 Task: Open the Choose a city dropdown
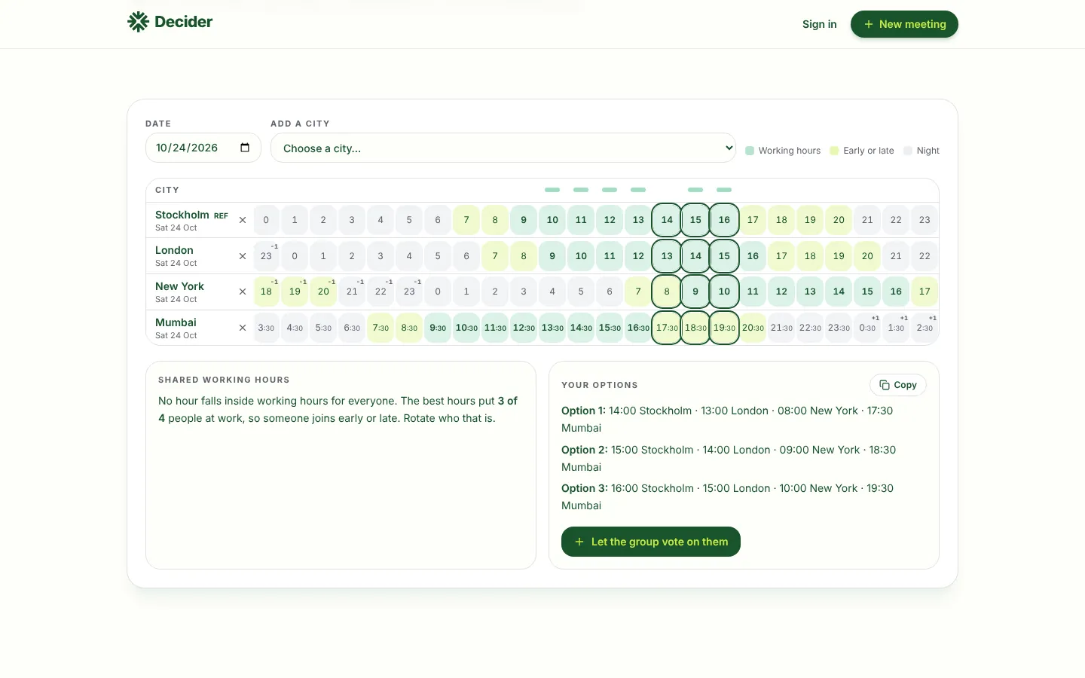tap(503, 148)
